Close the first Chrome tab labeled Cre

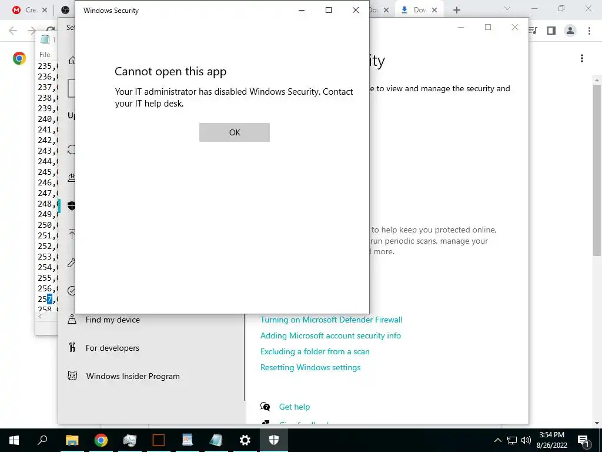45,10
